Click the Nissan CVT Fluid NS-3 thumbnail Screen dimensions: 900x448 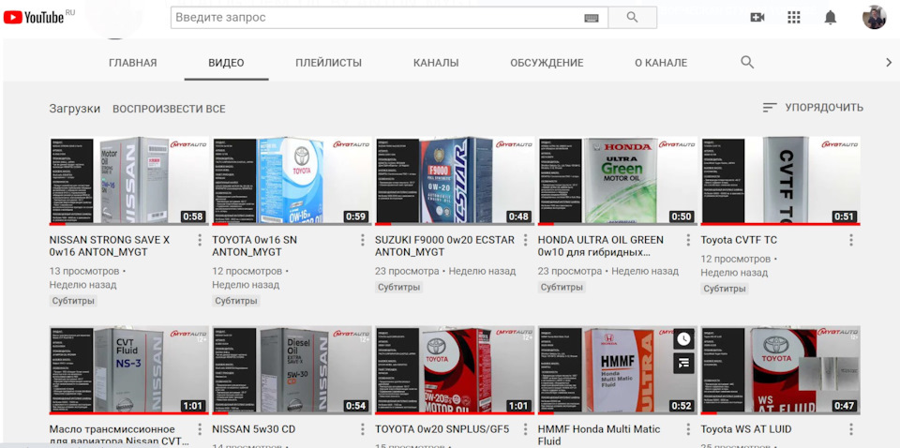[128, 370]
